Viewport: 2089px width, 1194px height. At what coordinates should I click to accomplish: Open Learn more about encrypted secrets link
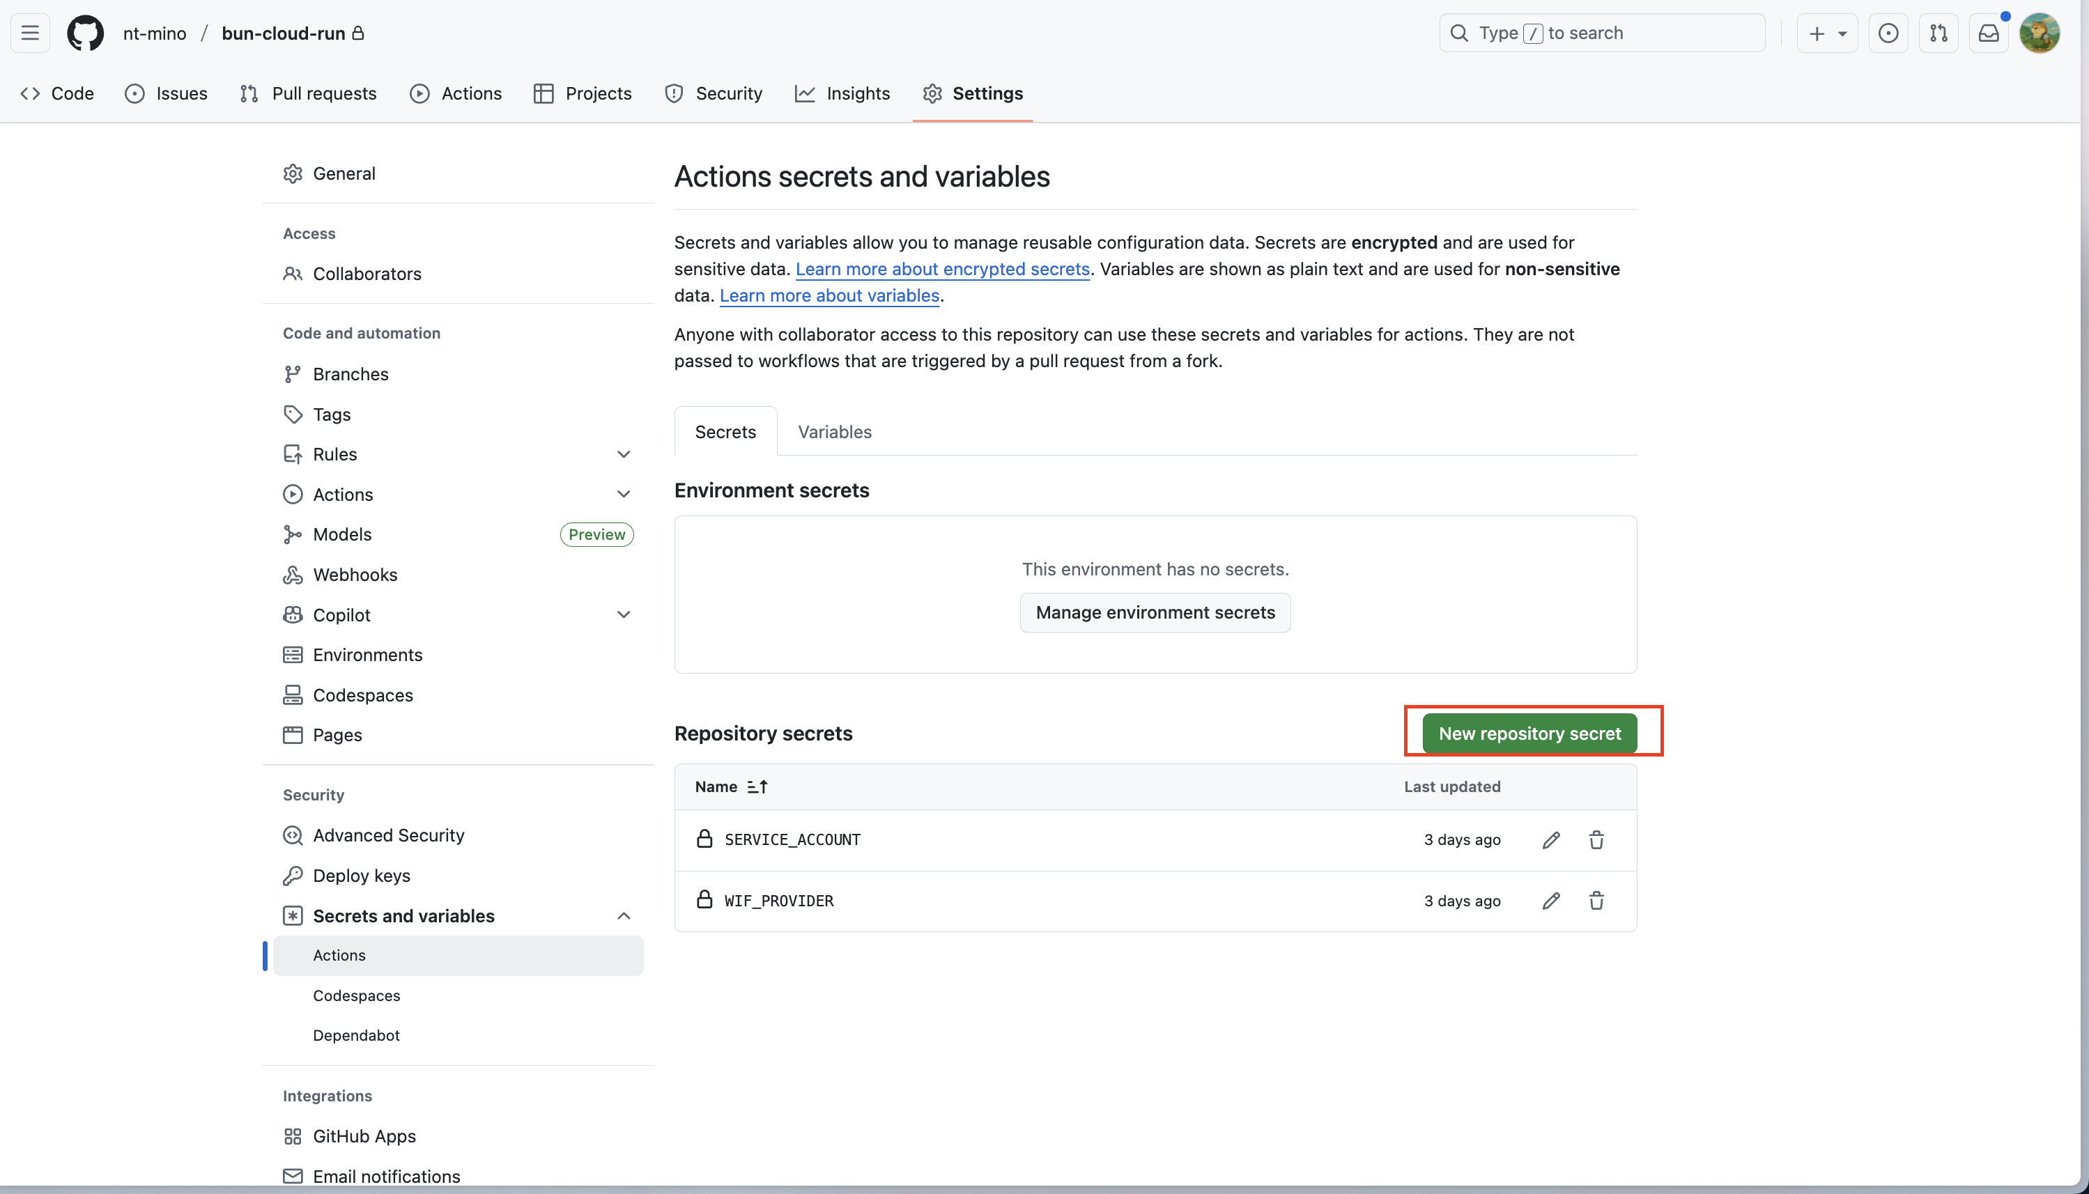tap(942, 269)
